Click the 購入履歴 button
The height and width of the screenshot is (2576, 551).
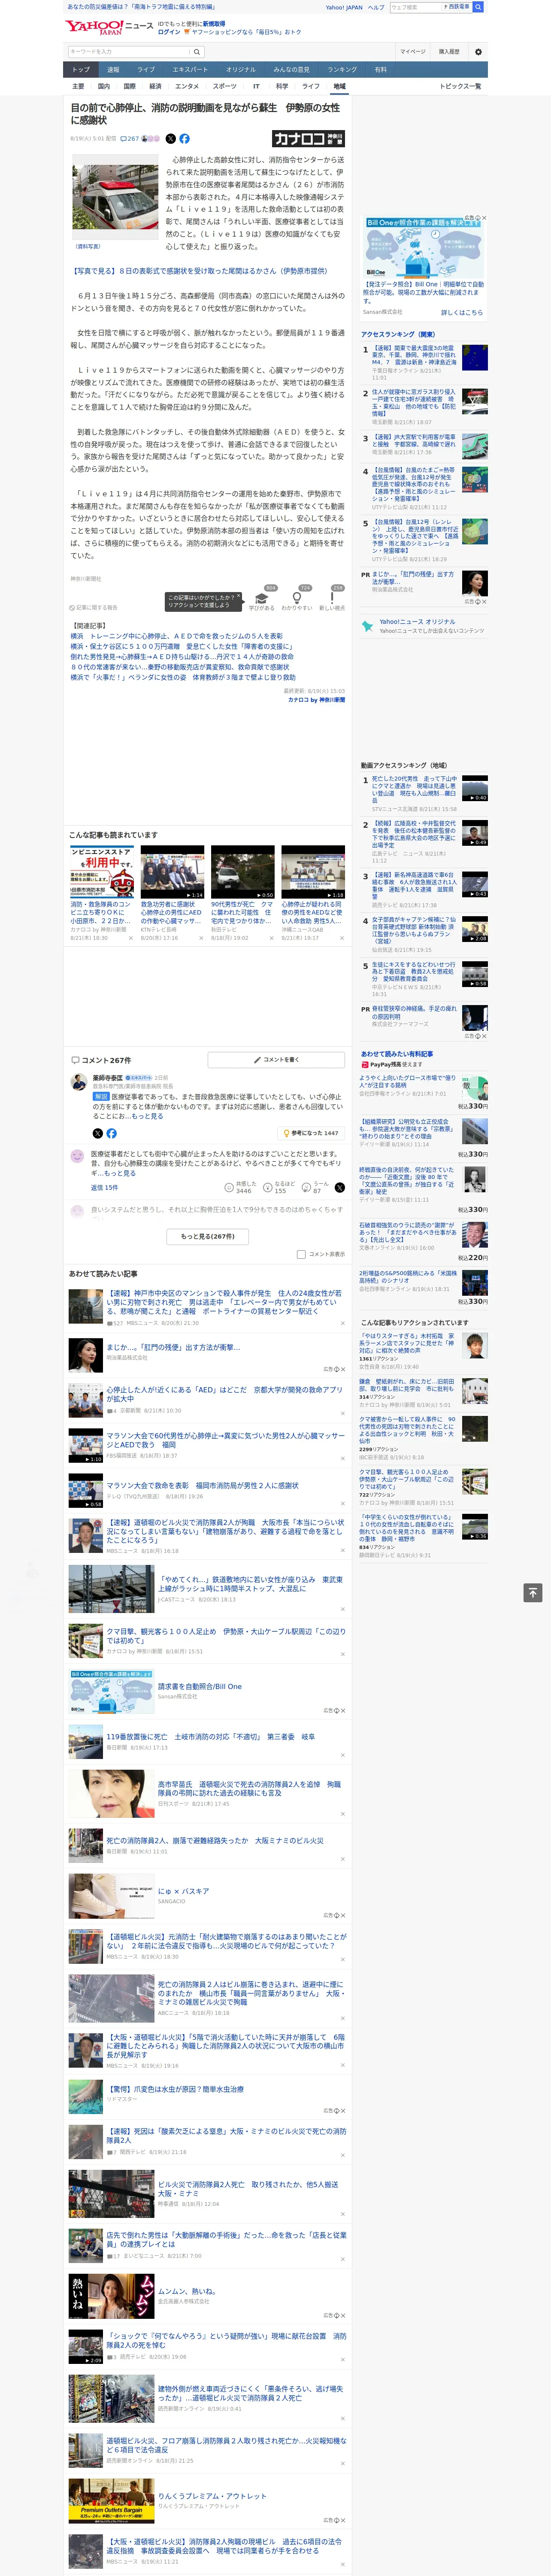[x=449, y=52]
